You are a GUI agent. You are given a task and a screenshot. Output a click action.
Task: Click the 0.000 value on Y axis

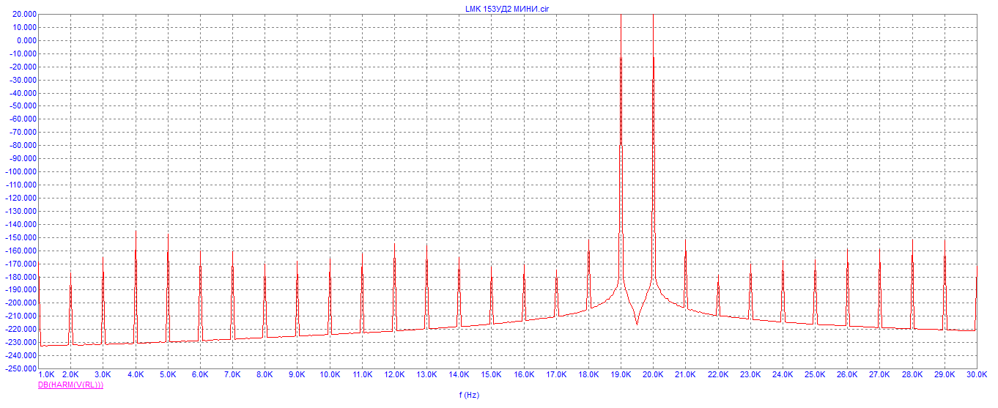point(27,41)
